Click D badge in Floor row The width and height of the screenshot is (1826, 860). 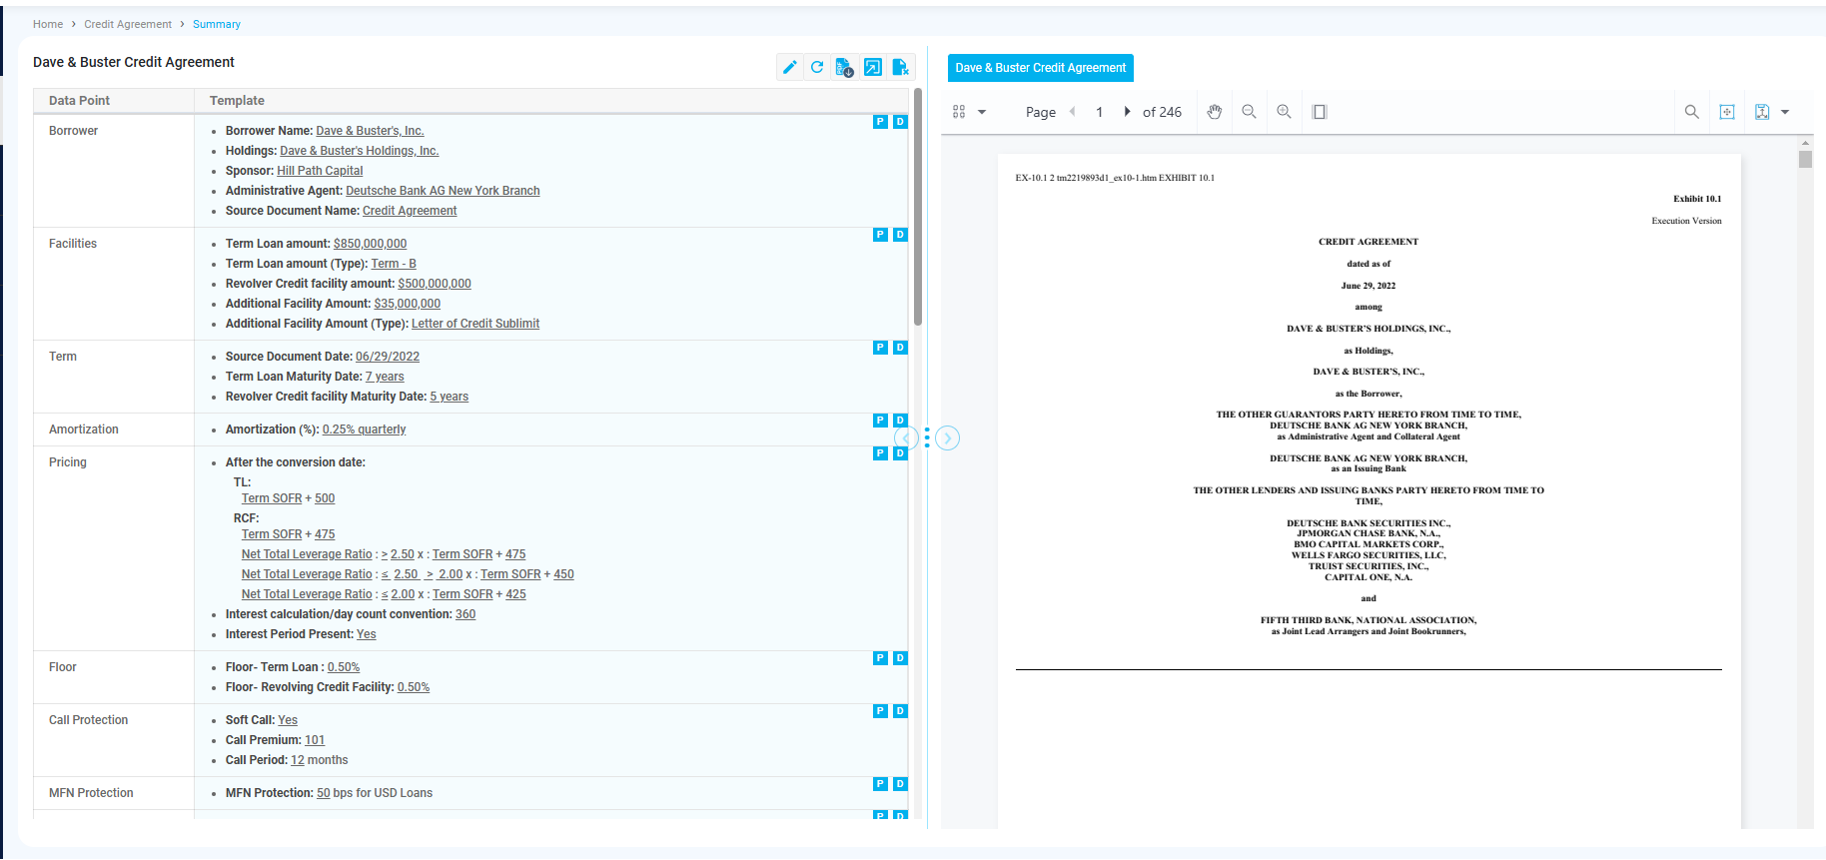click(x=900, y=658)
